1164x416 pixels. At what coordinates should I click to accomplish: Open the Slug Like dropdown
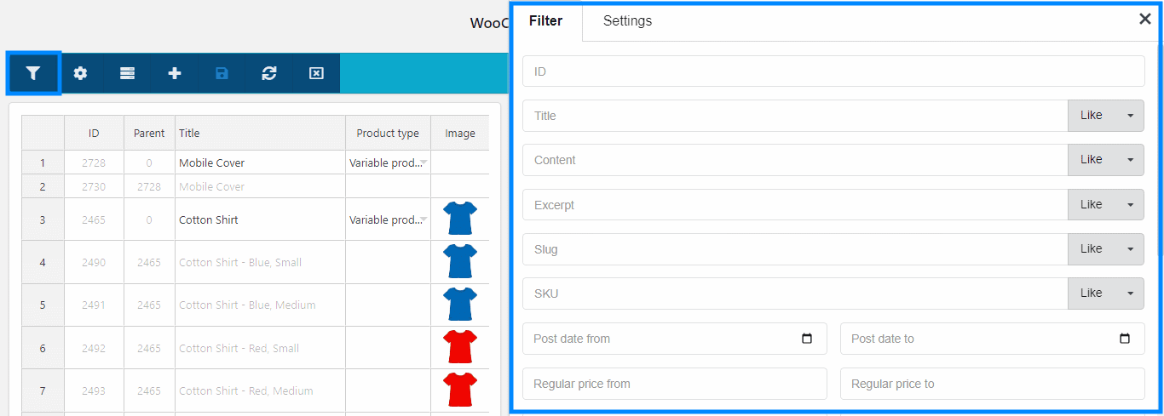pos(1106,249)
